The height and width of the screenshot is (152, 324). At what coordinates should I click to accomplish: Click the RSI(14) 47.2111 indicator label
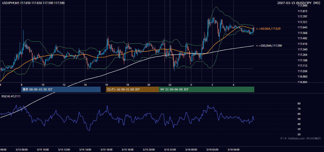coord(11,96)
